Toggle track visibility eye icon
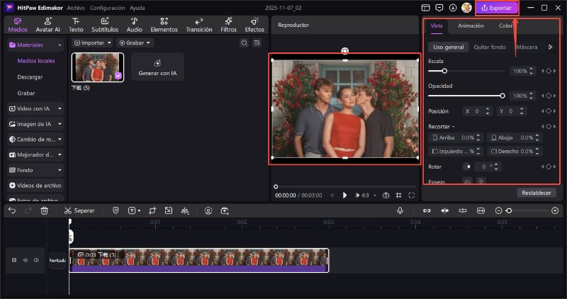 click(x=25, y=260)
